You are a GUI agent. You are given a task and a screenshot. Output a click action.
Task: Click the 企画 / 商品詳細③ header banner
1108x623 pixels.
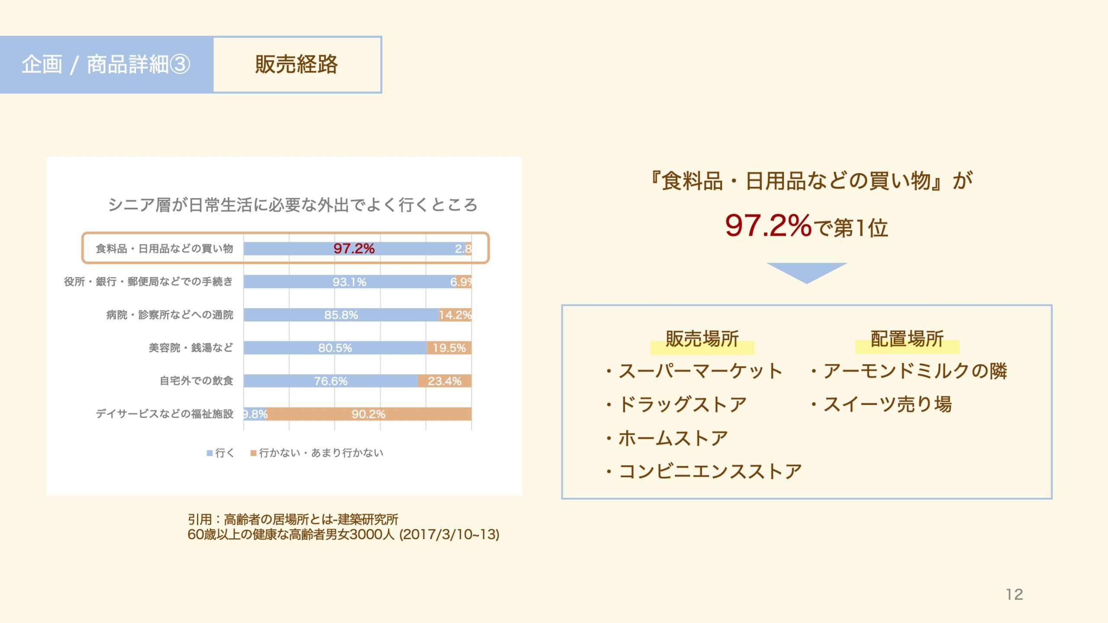(x=106, y=64)
